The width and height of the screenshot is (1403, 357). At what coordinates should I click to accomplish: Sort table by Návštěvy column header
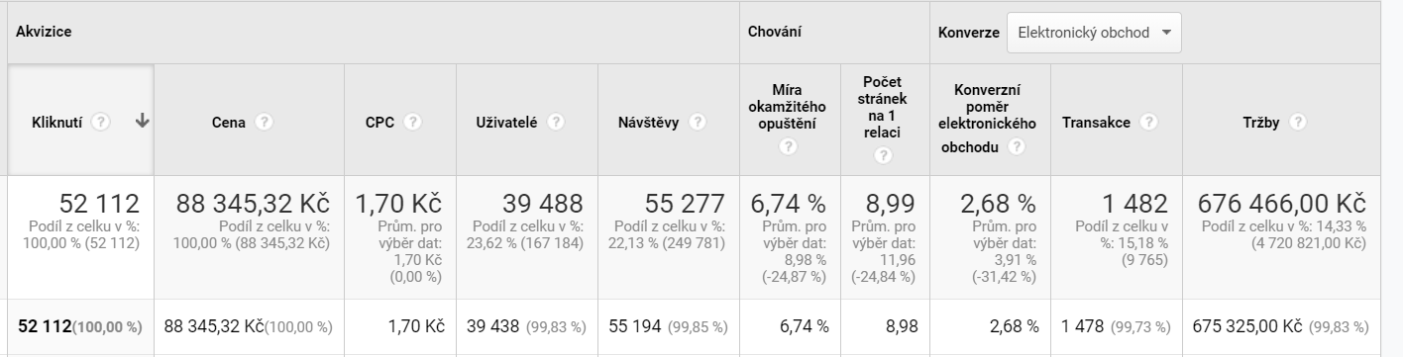(x=648, y=123)
